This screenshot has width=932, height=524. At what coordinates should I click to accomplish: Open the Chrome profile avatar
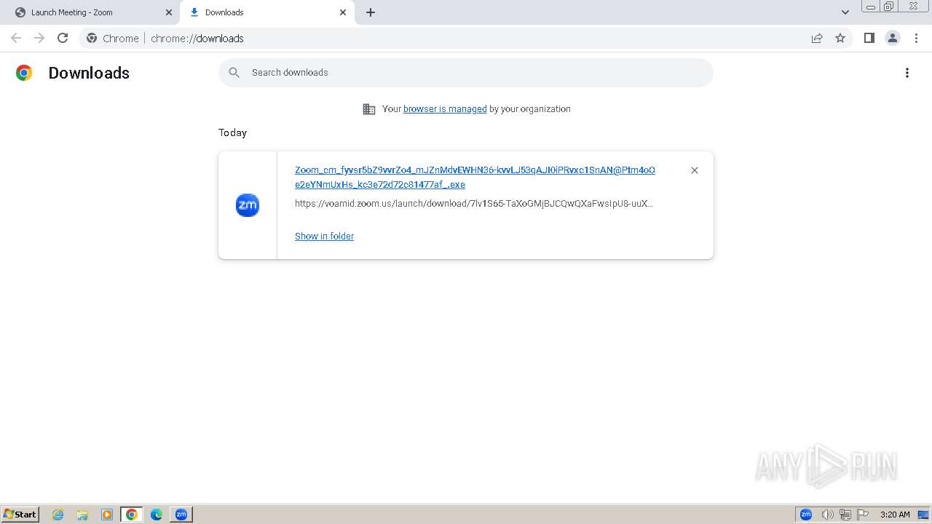click(x=893, y=38)
